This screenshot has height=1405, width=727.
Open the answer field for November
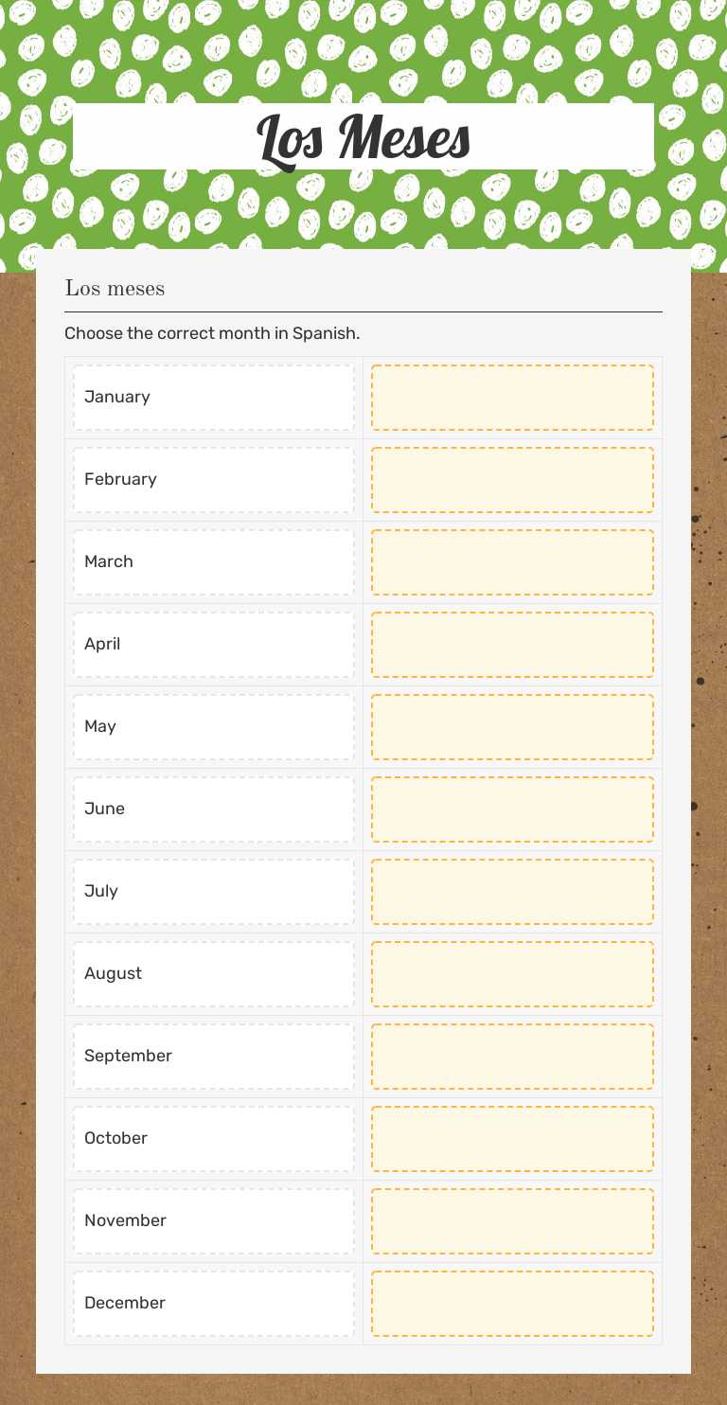coord(512,1221)
